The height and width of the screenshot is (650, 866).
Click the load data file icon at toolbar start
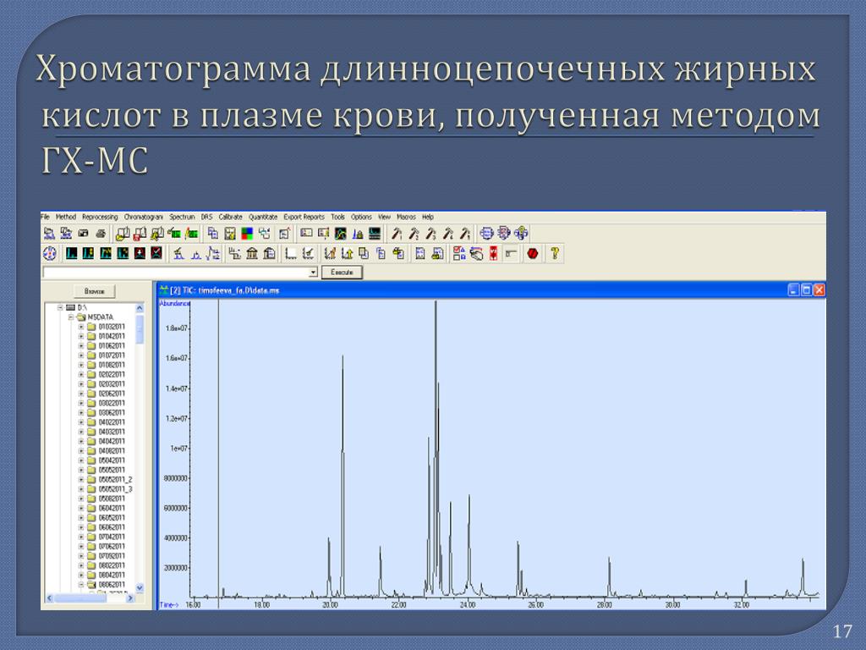click(49, 234)
